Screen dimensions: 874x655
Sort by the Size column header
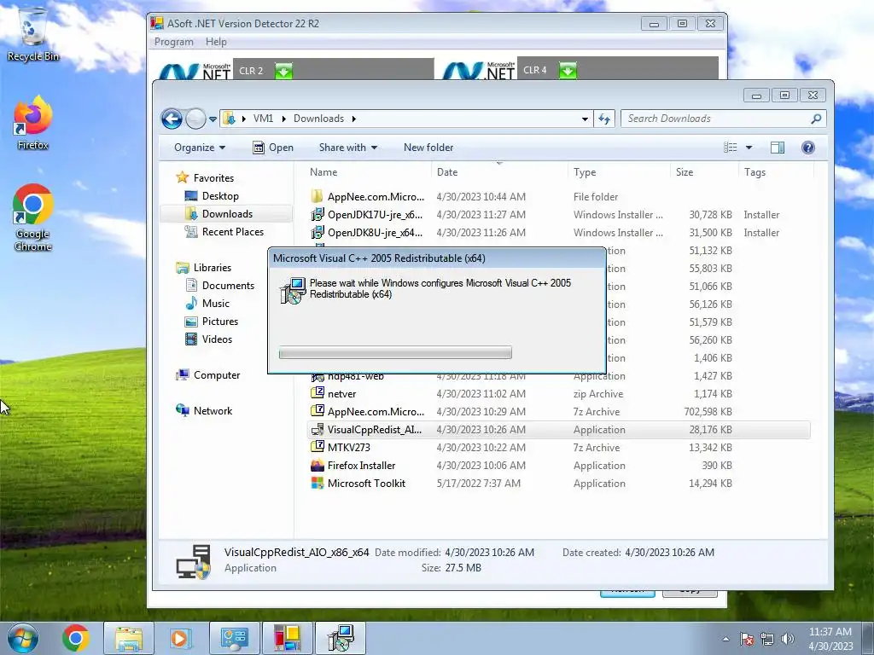[x=704, y=172]
